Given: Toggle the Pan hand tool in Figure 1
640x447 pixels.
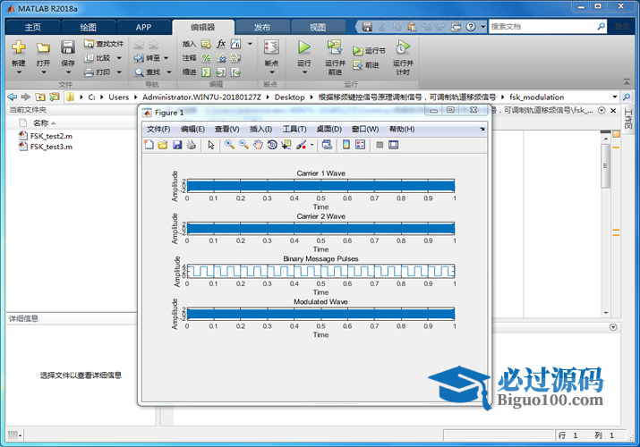Looking at the screenshot, I should [258, 145].
